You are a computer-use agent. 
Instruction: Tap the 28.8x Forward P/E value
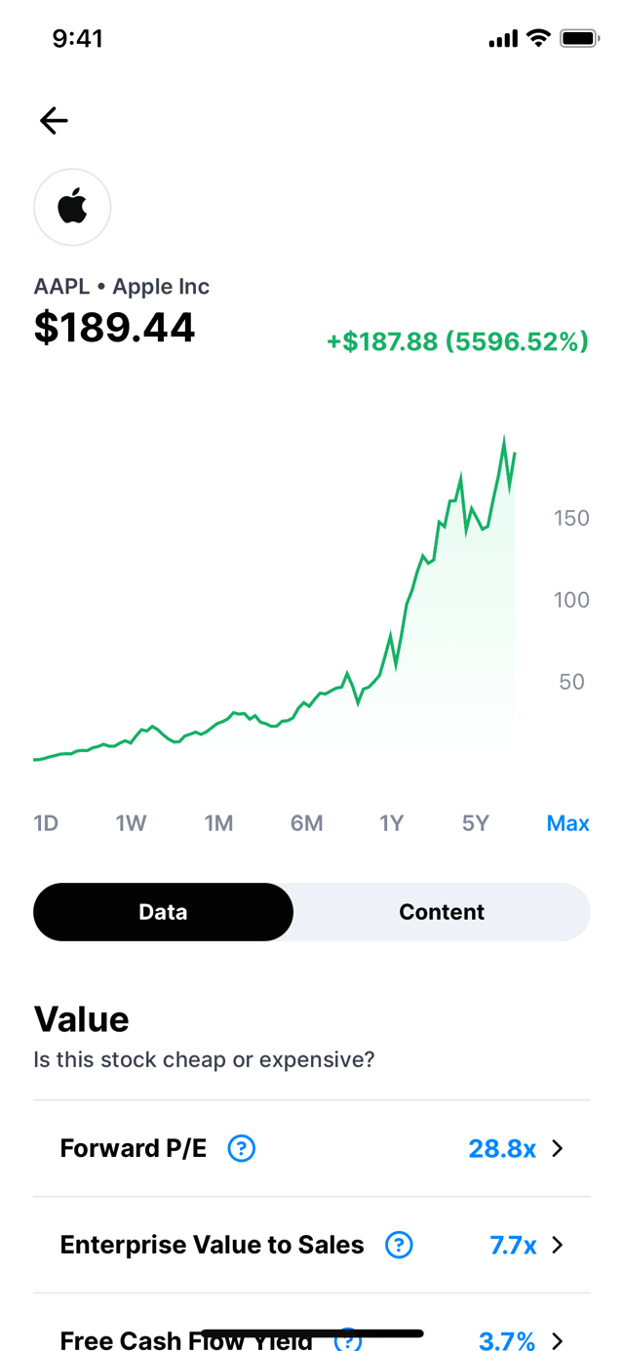[502, 1148]
